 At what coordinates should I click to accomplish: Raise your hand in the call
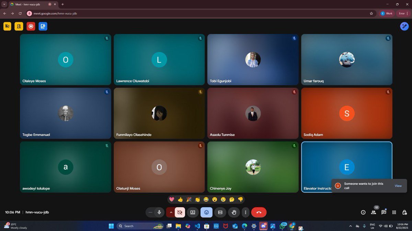[x=234, y=212]
